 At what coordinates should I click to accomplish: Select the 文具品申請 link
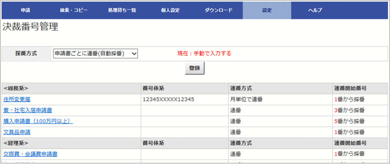point(17,132)
